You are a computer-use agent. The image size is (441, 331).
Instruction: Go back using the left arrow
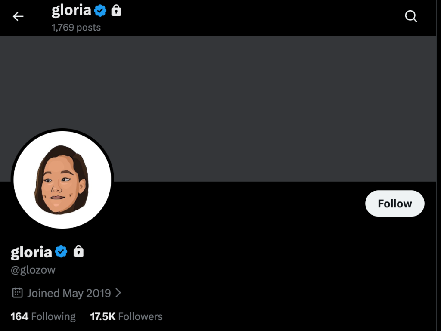click(x=18, y=17)
